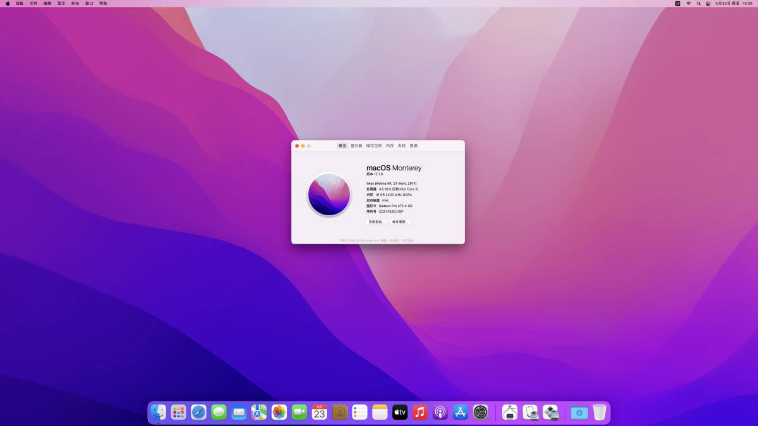Click the Spotlight search magnifier icon
The image size is (758, 426).
point(699,3)
